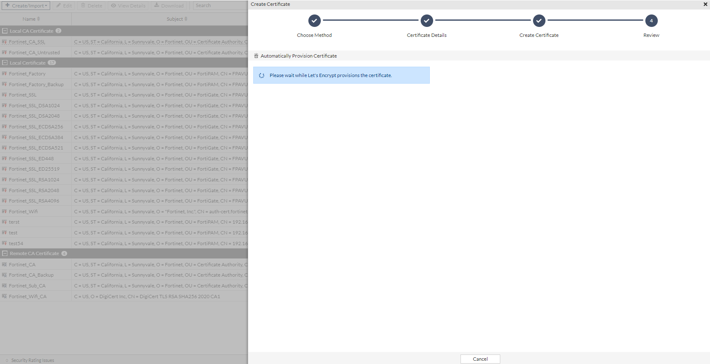Sort by the Name column
Screen dimensions: 710x364
[31, 19]
